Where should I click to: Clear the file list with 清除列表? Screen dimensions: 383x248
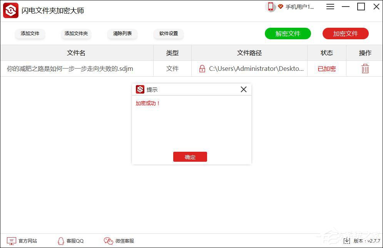click(x=122, y=34)
